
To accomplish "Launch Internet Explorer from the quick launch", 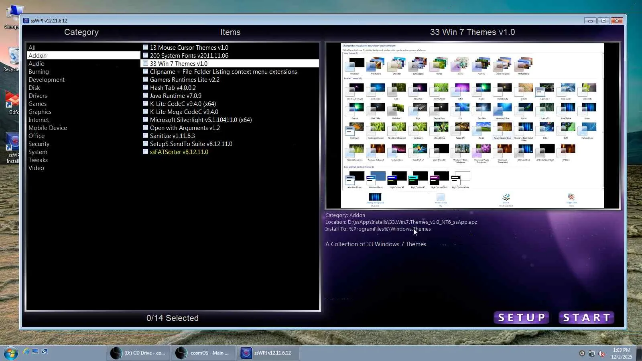I will 26,351.
